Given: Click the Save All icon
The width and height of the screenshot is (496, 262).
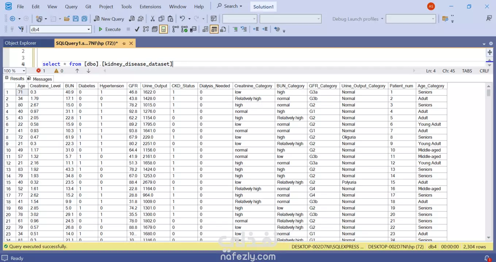Looking at the screenshot, I should (x=84, y=19).
